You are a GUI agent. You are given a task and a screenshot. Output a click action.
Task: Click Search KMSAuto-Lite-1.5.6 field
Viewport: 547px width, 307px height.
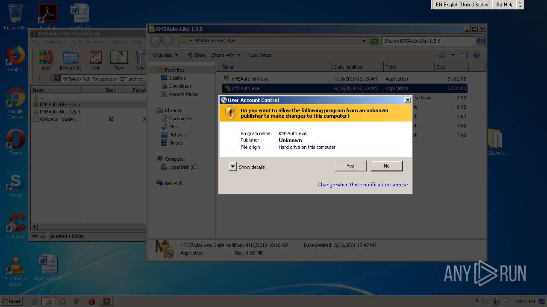(429, 41)
